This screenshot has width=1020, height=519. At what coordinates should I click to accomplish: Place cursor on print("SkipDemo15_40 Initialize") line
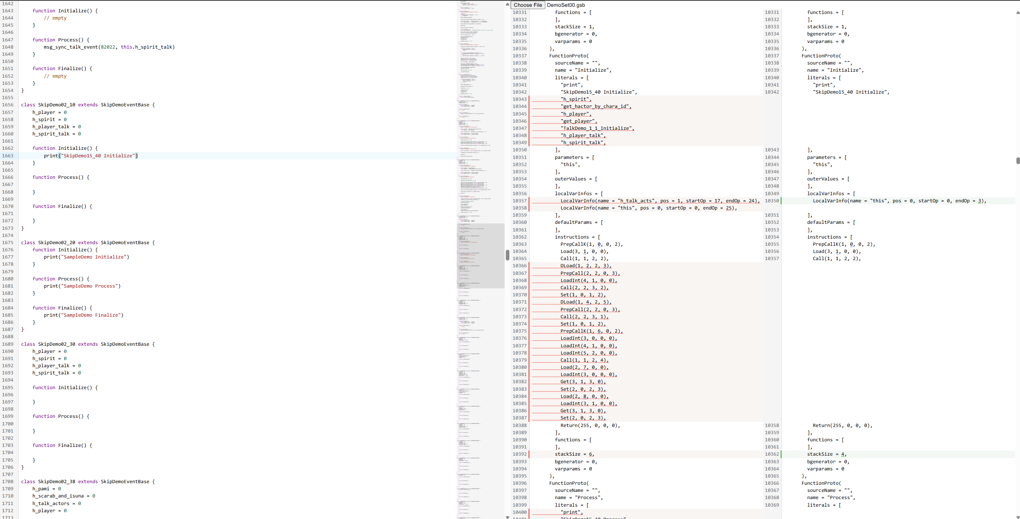coord(91,156)
